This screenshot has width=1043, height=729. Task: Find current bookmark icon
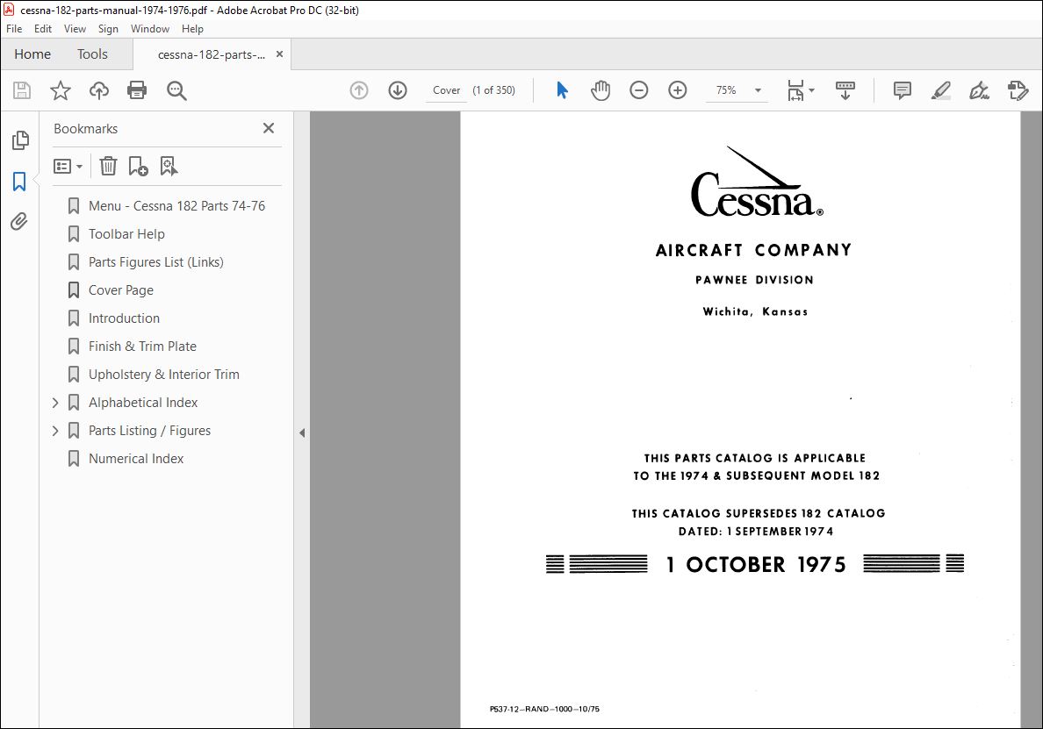[x=169, y=166]
